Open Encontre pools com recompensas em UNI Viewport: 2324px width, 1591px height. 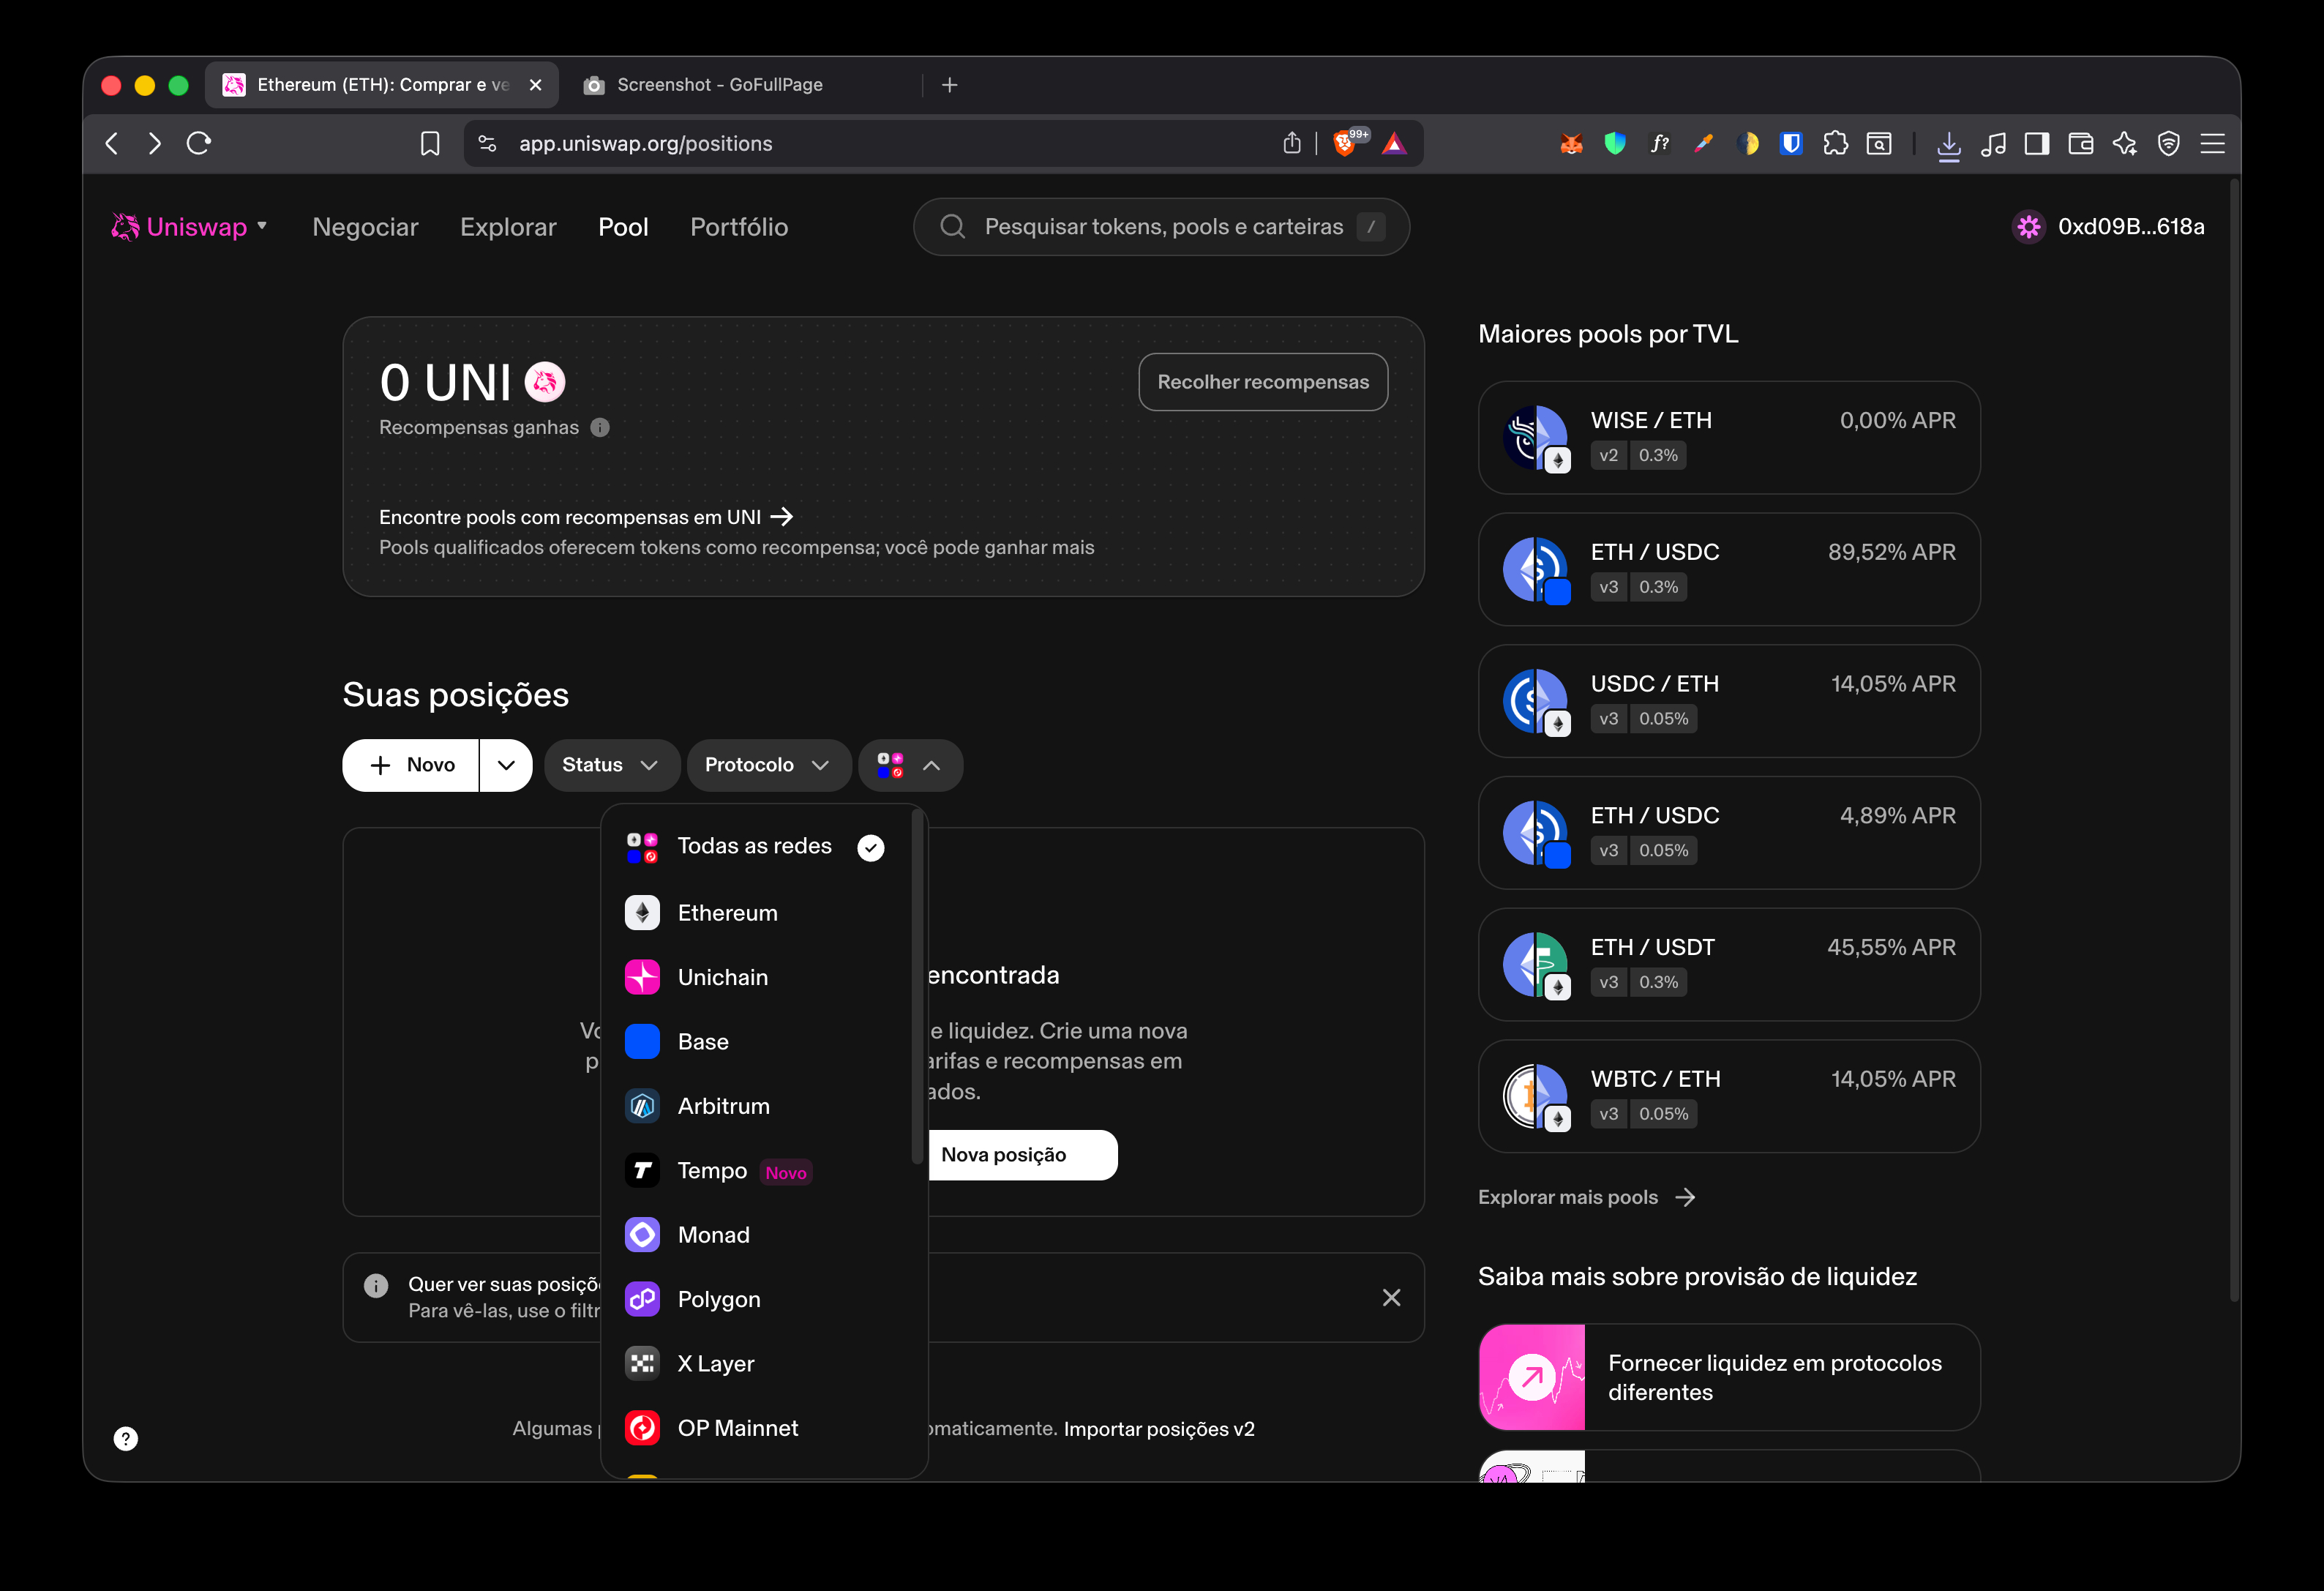(586, 517)
